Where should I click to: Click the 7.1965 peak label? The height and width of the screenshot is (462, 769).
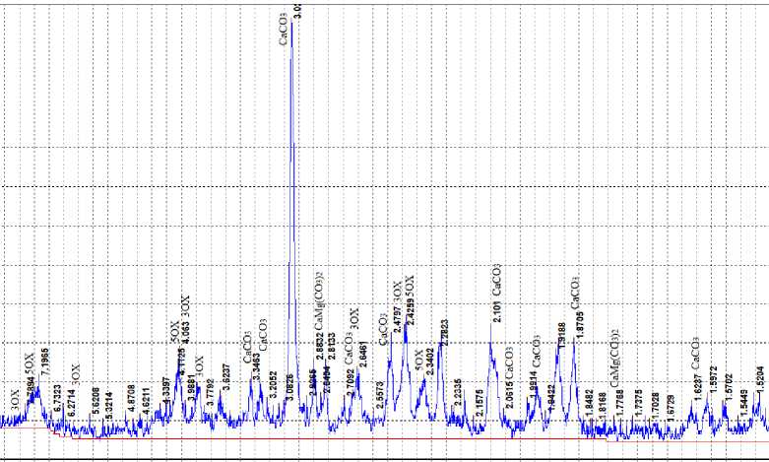45,362
